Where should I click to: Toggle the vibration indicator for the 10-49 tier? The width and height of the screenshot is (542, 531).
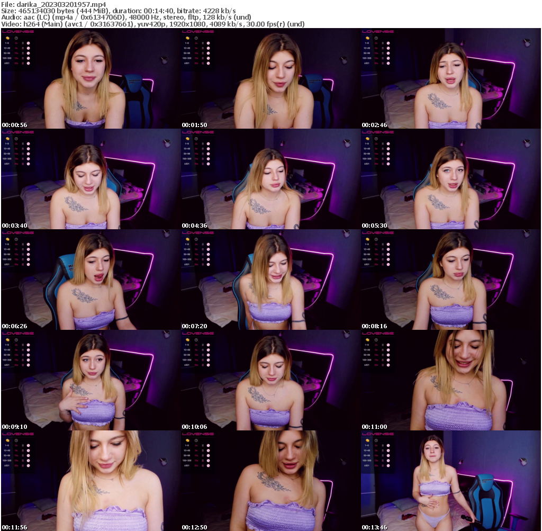[x=23, y=48]
